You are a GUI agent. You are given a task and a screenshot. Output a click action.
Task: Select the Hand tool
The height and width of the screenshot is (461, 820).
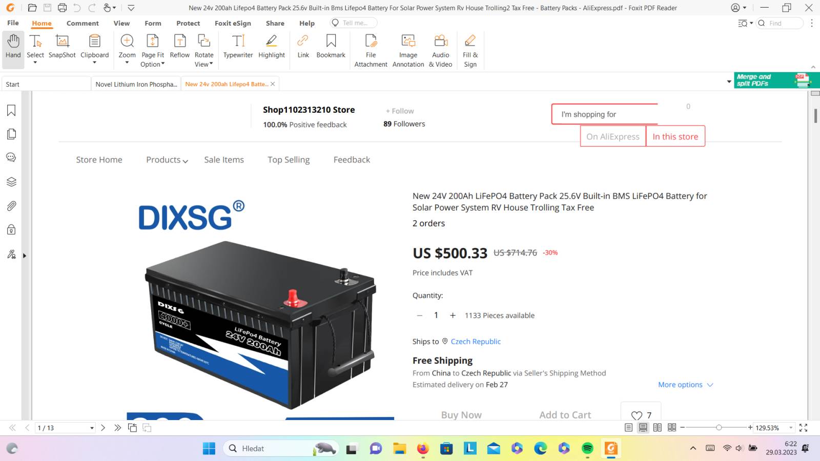click(x=13, y=50)
